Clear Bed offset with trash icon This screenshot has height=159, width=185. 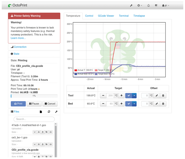[x=163, y=104]
